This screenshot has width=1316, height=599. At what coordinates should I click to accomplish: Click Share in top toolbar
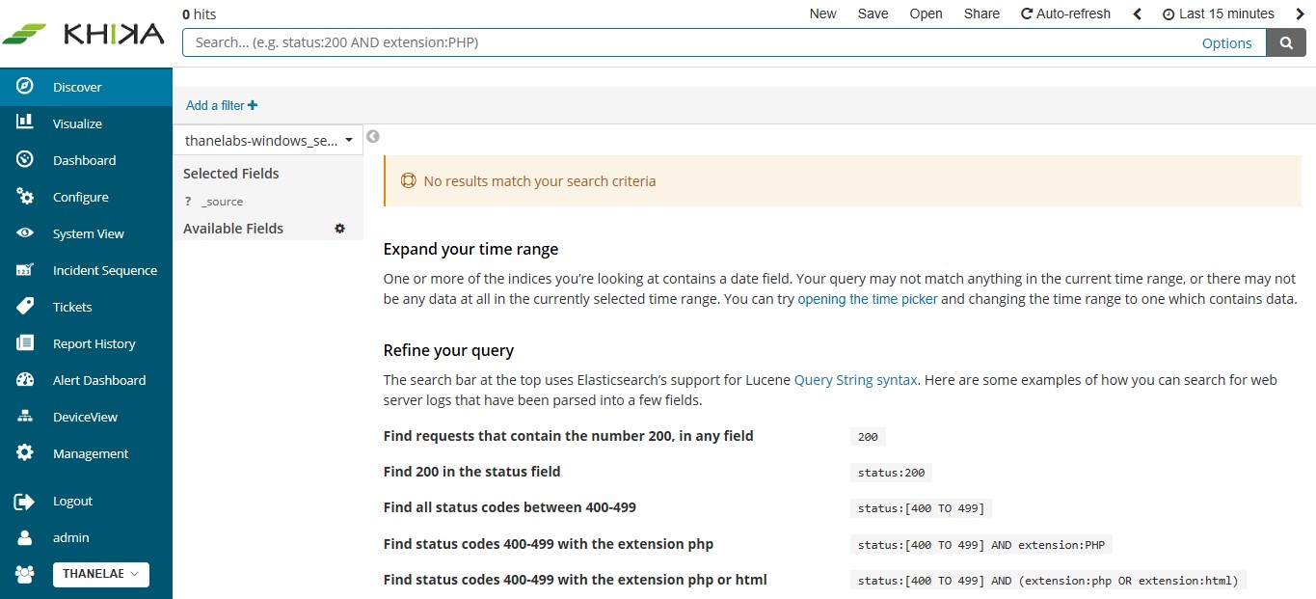pos(981,14)
